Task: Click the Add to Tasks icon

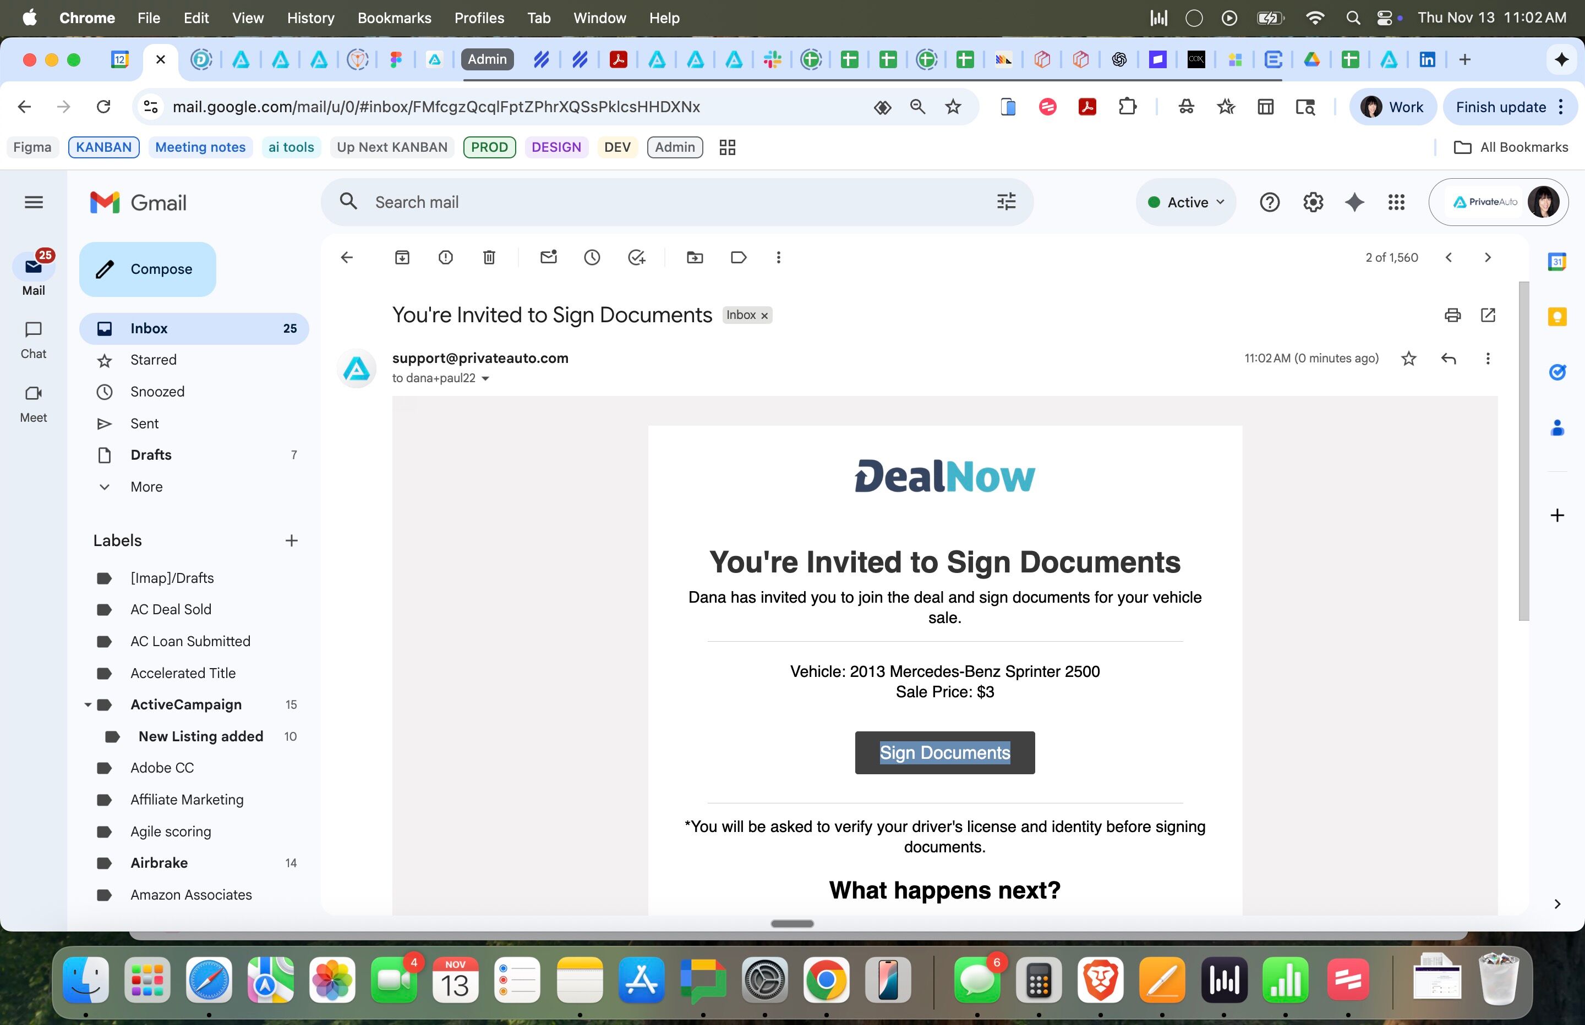Action: click(637, 257)
